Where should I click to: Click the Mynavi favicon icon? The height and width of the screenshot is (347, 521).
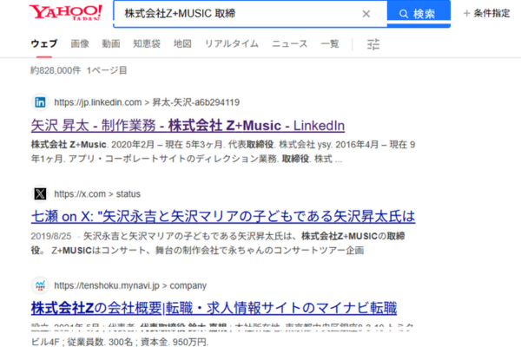[x=40, y=285]
